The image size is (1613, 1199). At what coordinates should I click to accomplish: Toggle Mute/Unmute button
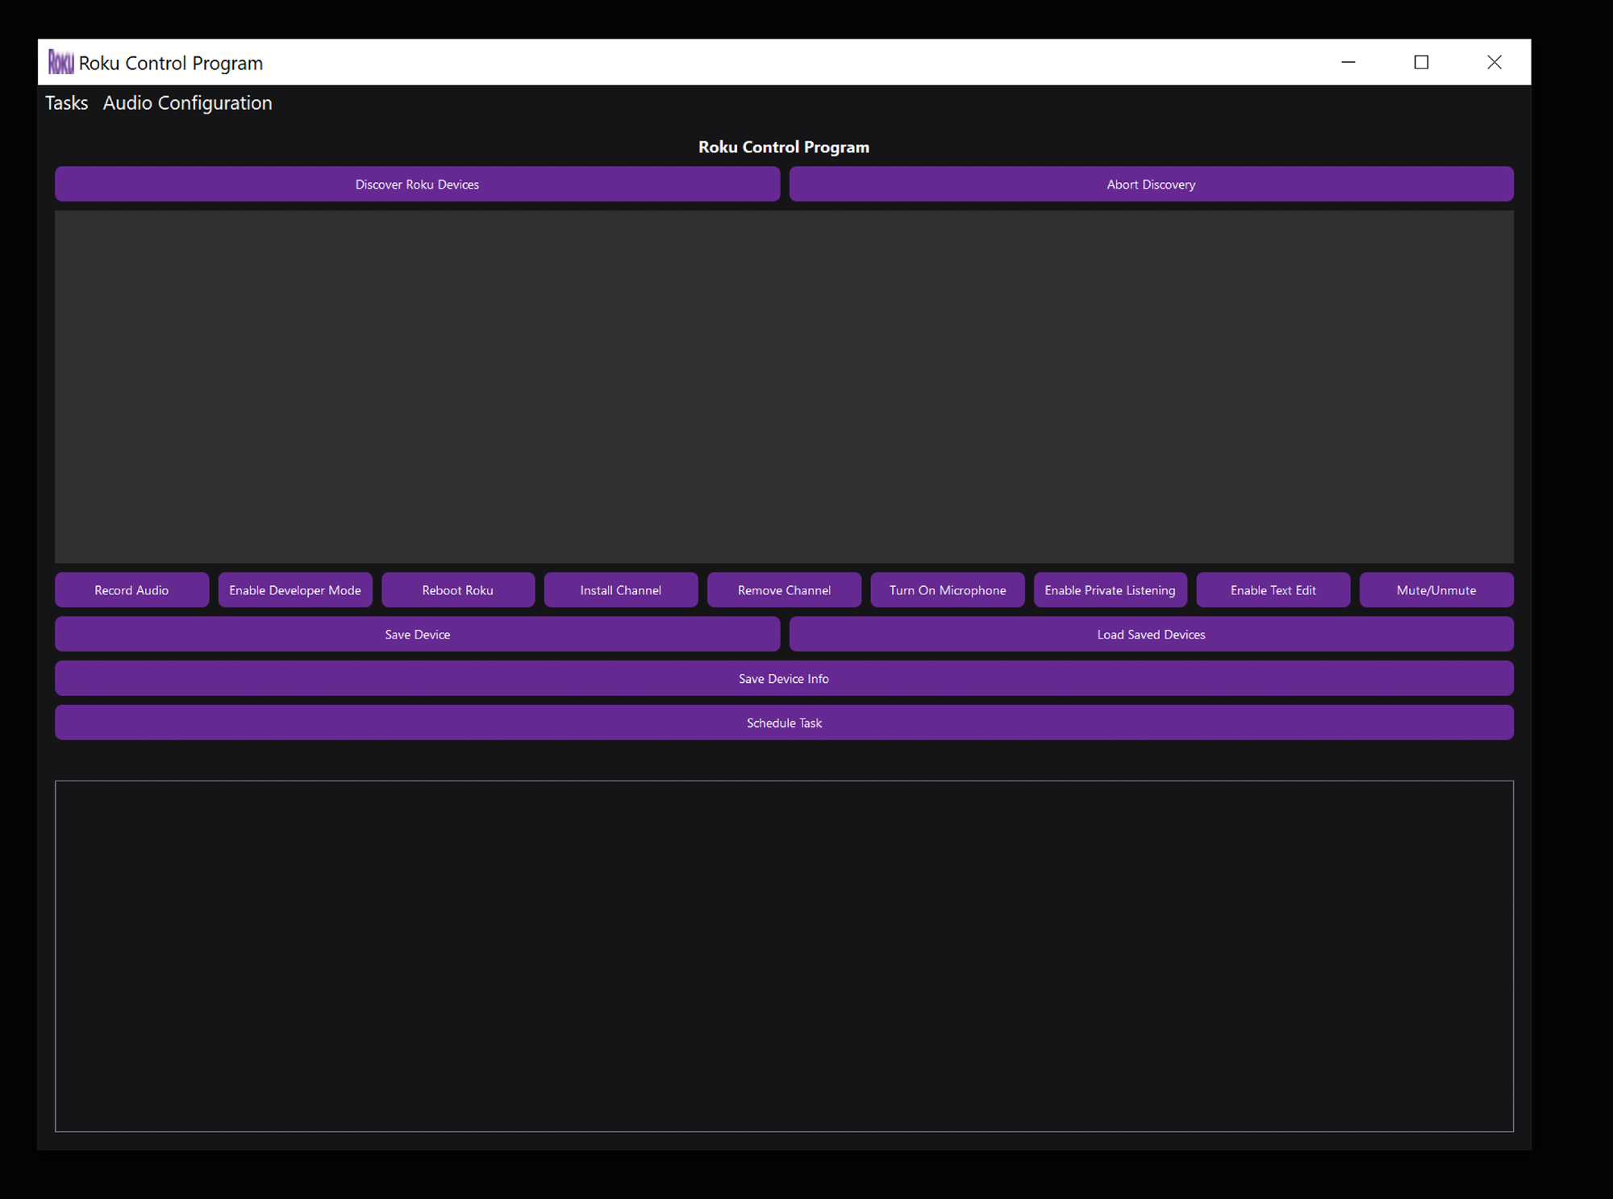click(1436, 590)
